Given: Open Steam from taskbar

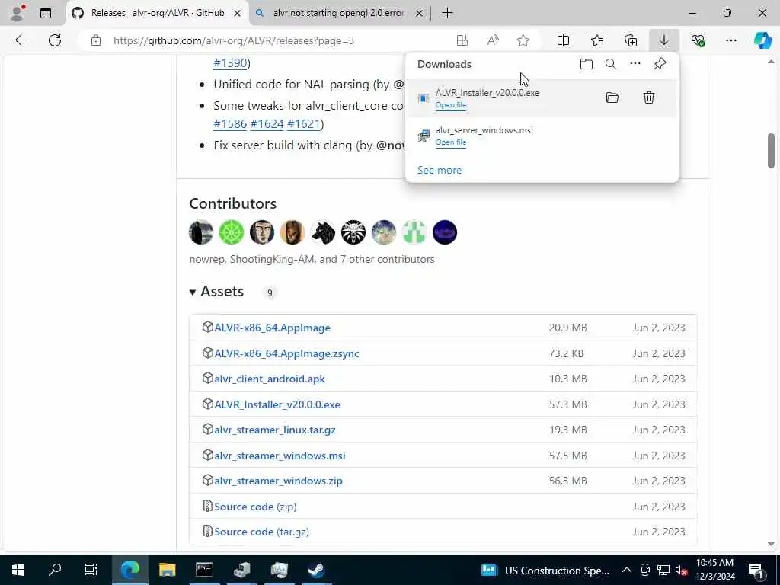Looking at the screenshot, I should [x=316, y=570].
